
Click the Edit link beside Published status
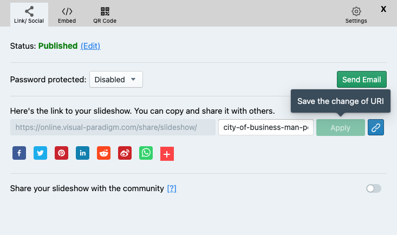point(90,46)
